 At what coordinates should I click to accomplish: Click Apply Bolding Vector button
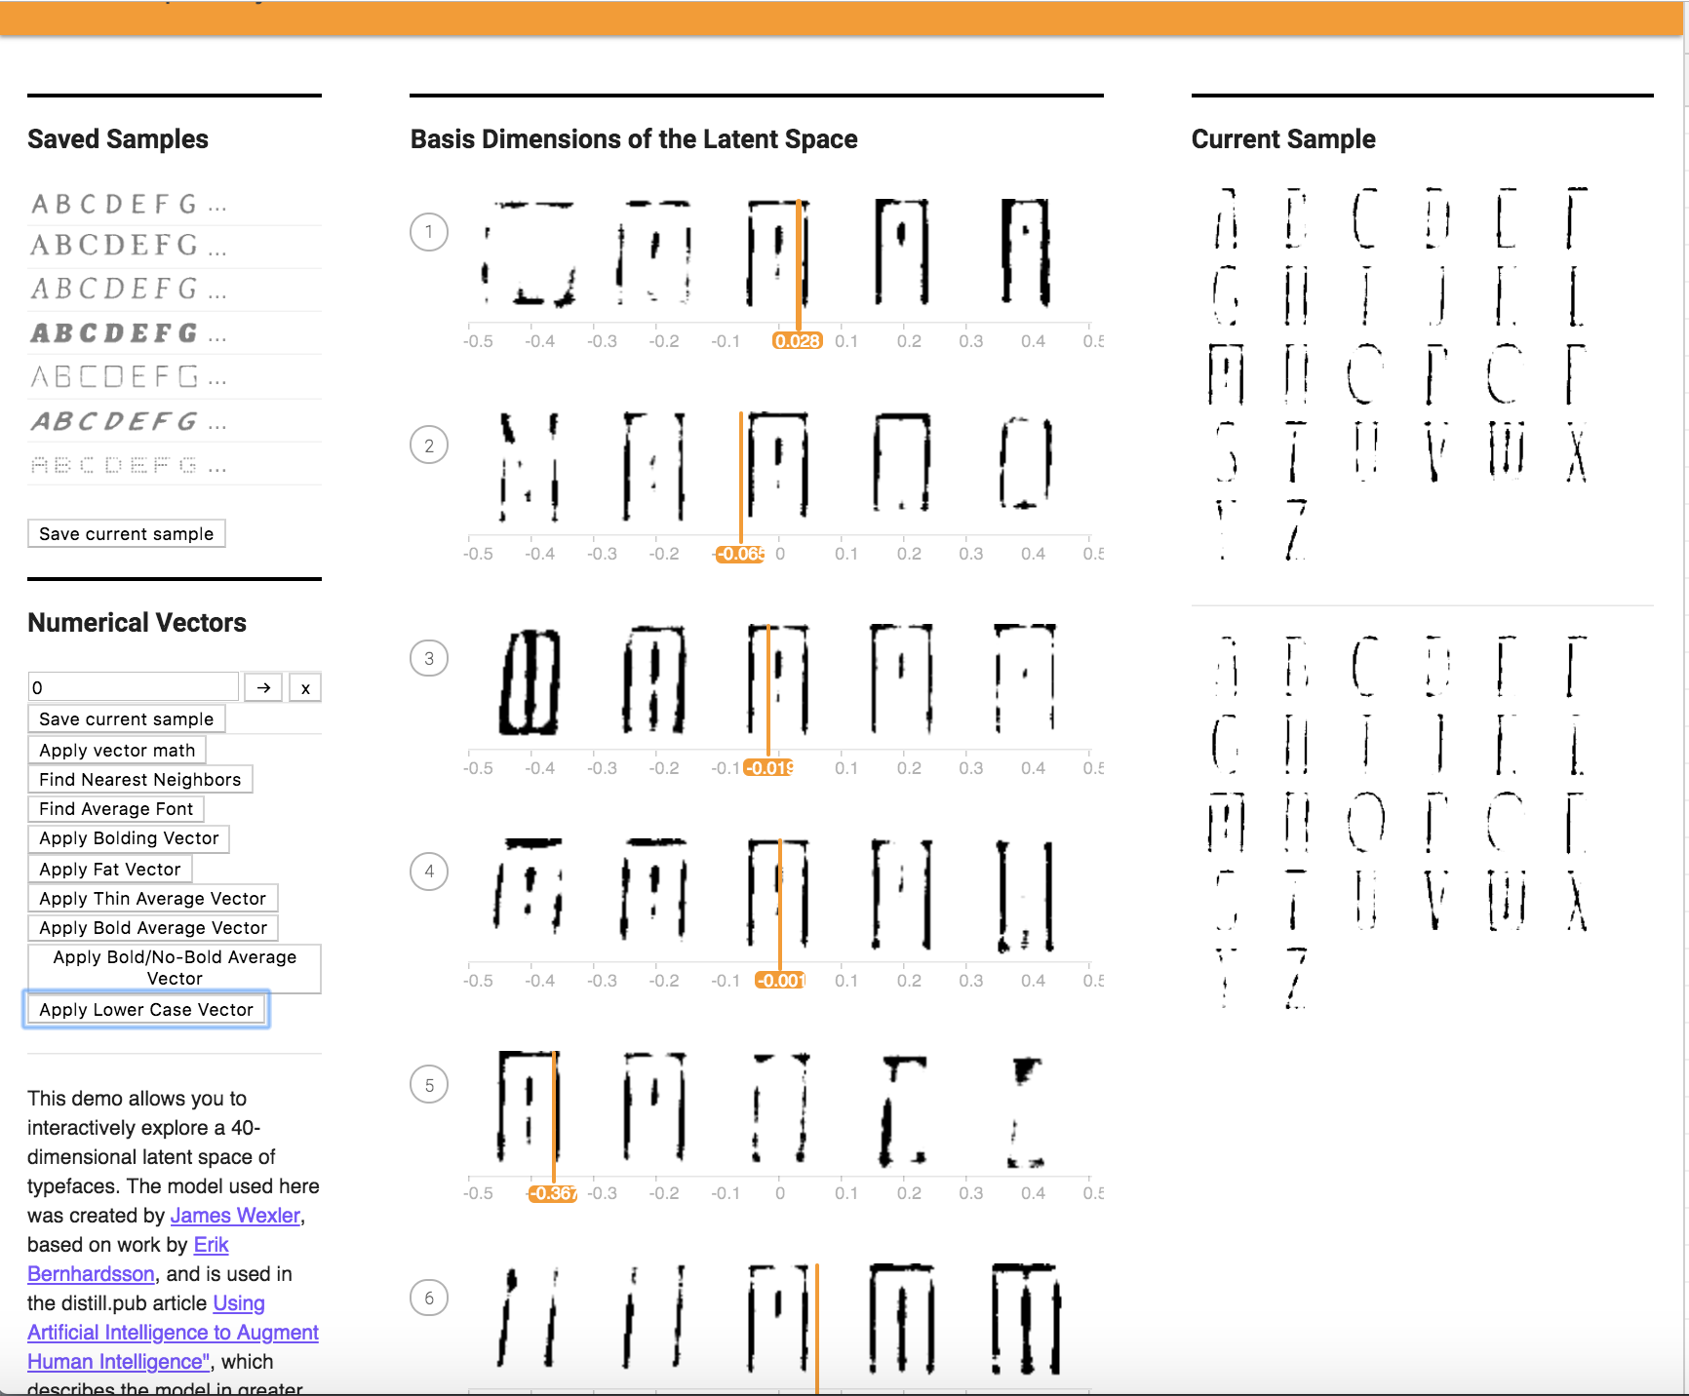129,837
